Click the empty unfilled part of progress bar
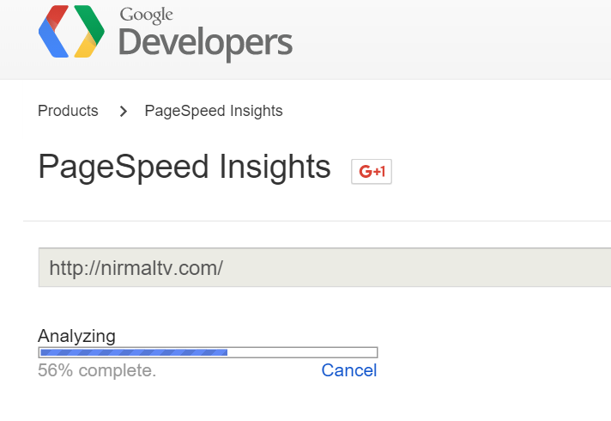The image size is (611, 421). click(302, 352)
